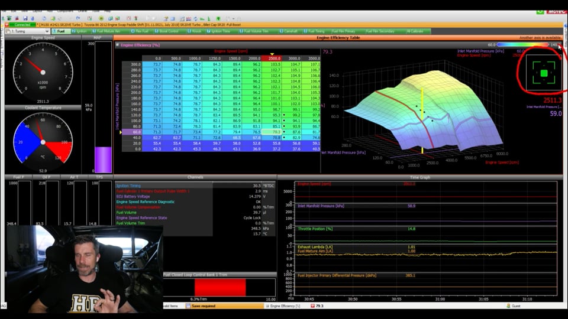This screenshot has height=319, width=568.
Task: Click the 'Another axis is available.' notice
Action: (540, 38)
